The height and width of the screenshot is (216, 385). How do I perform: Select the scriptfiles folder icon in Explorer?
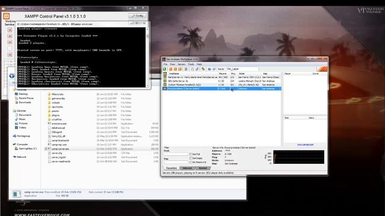(49, 119)
